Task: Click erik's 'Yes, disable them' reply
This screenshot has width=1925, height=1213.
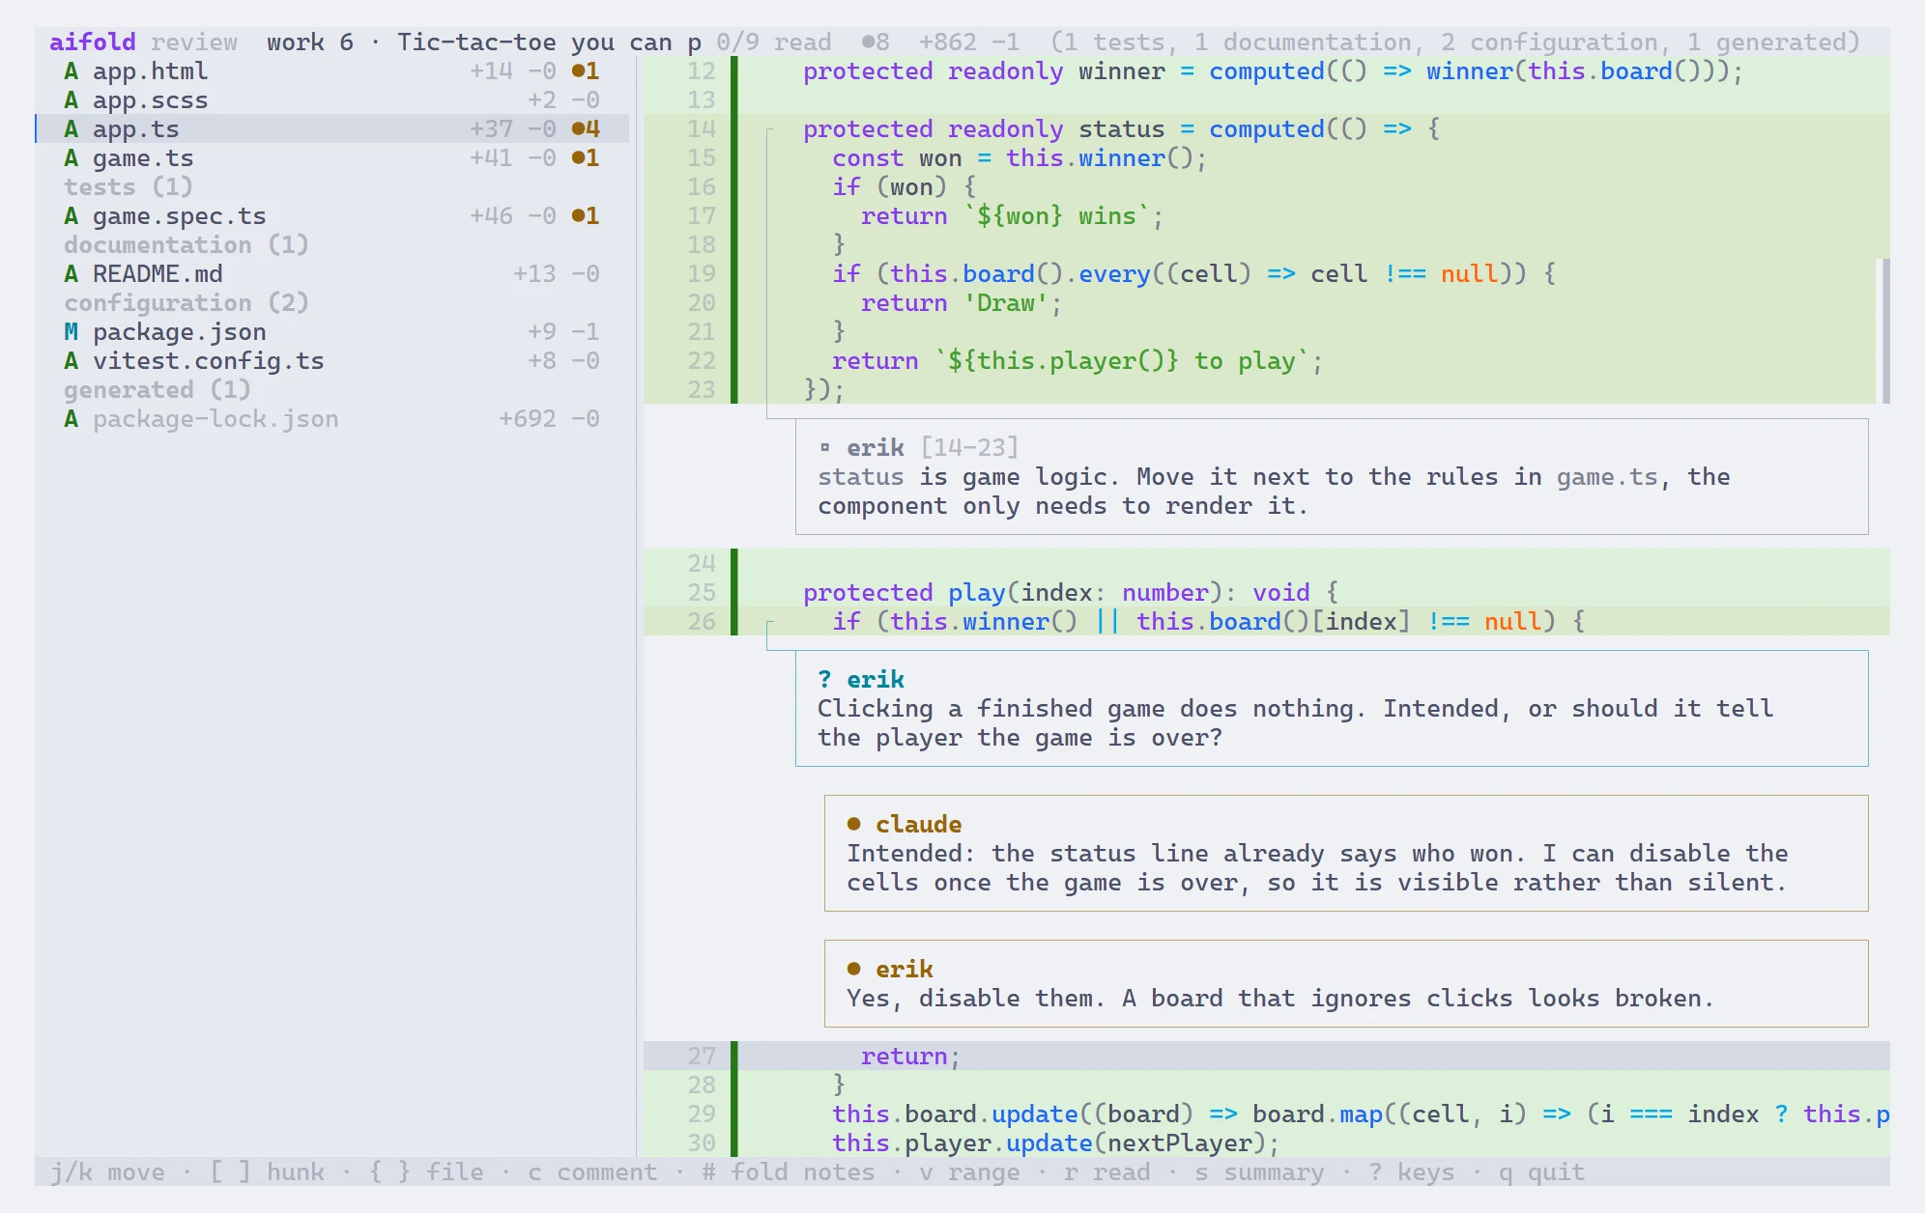Action: click(x=1346, y=984)
